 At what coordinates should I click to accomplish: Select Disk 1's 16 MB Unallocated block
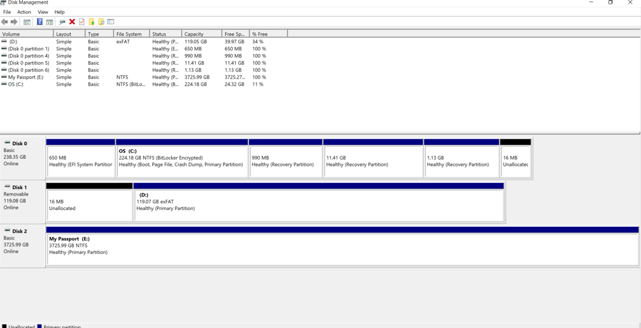click(x=89, y=202)
